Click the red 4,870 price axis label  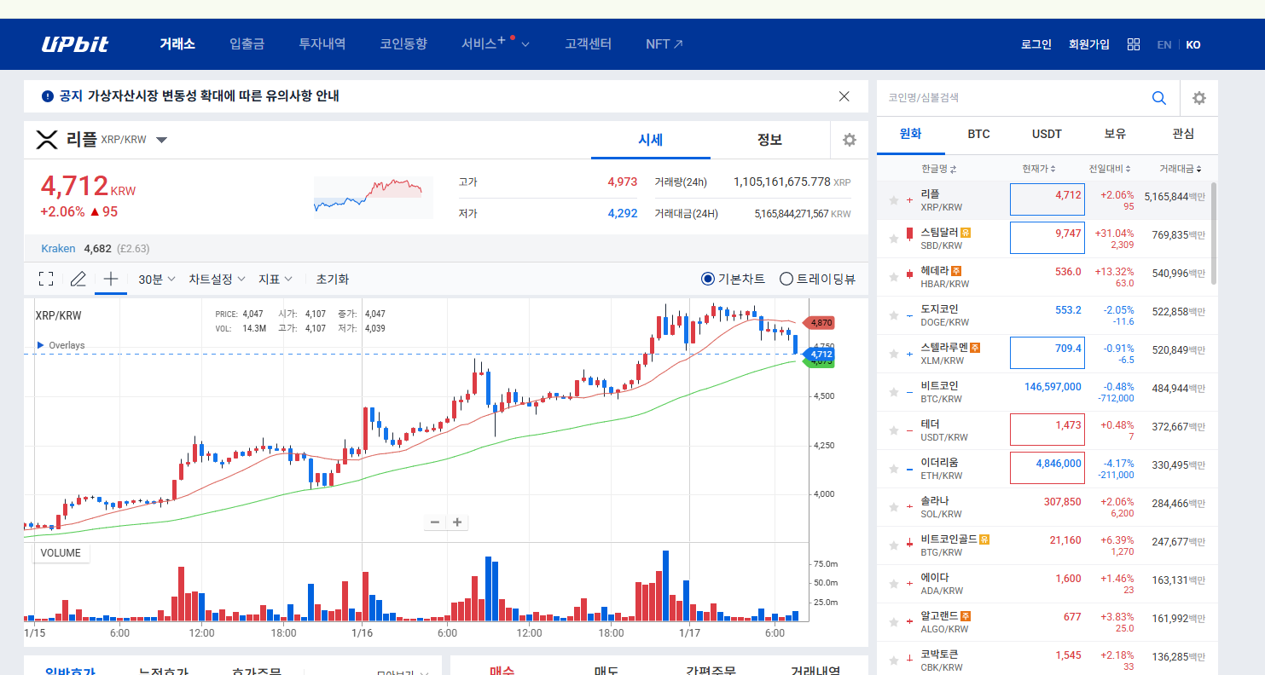818,322
